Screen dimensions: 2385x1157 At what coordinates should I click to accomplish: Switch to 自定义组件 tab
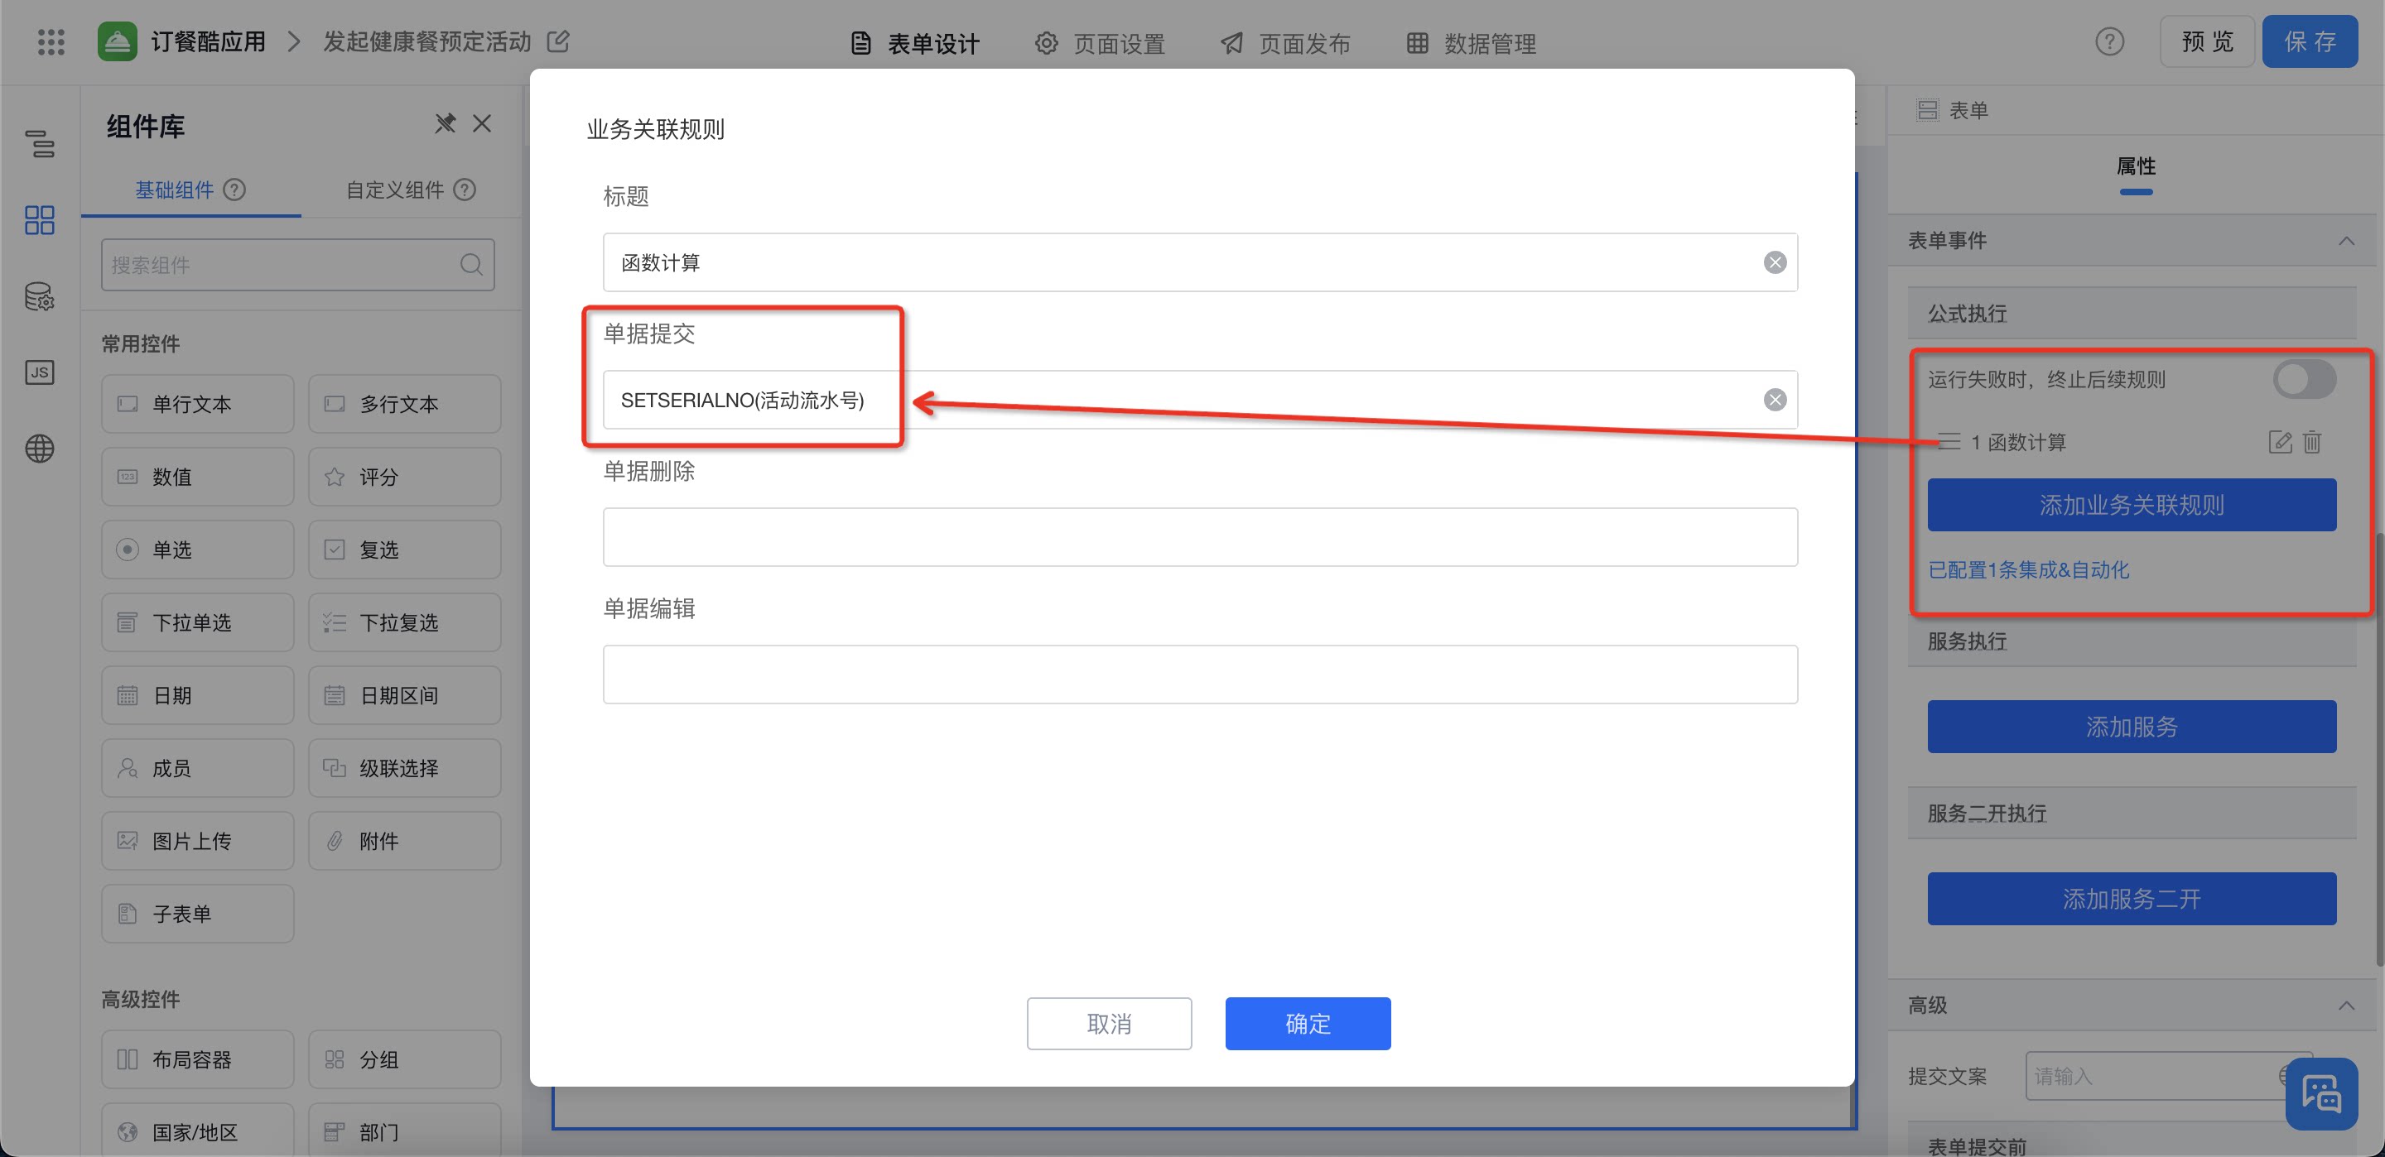pos(410,190)
